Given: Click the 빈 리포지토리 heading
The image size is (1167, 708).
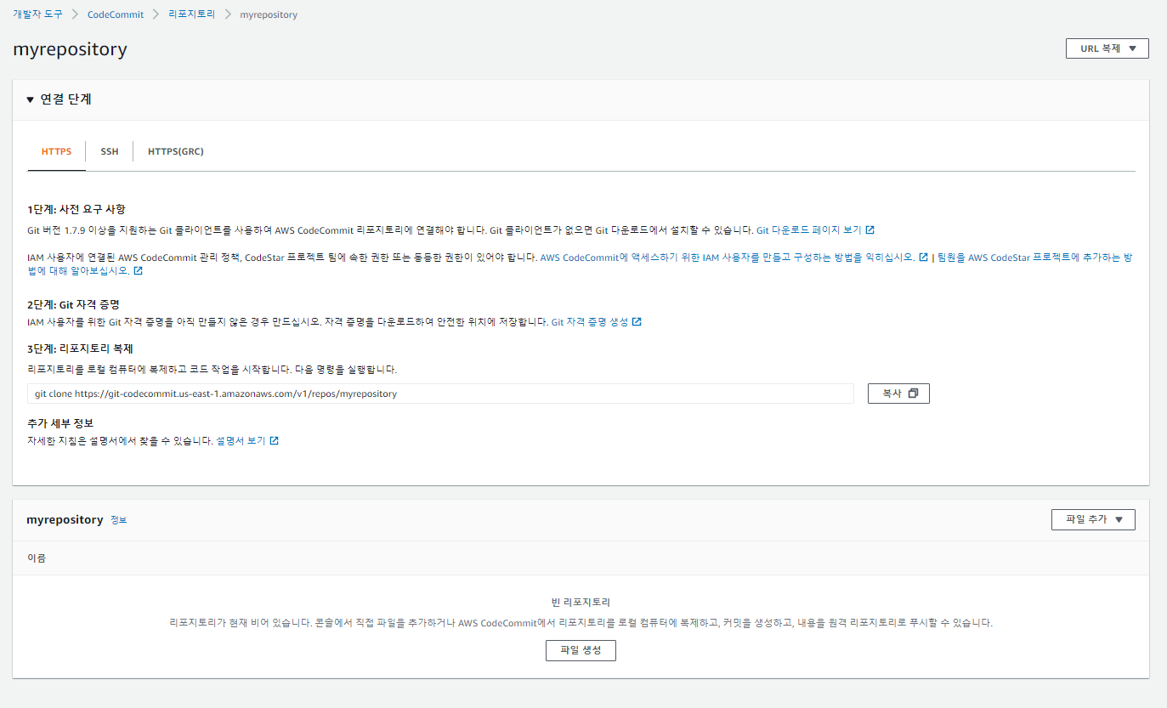Looking at the screenshot, I should tap(581, 602).
